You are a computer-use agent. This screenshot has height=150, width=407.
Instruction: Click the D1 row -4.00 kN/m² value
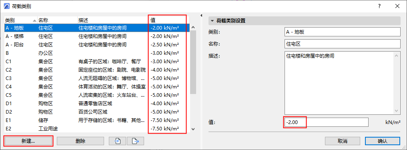(164, 104)
